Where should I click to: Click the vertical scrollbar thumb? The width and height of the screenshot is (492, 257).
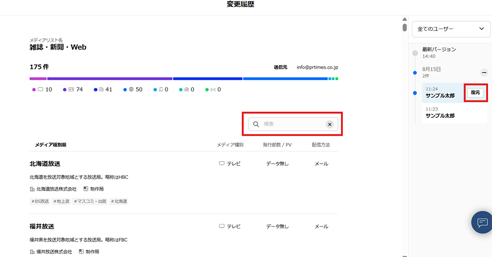404,28
